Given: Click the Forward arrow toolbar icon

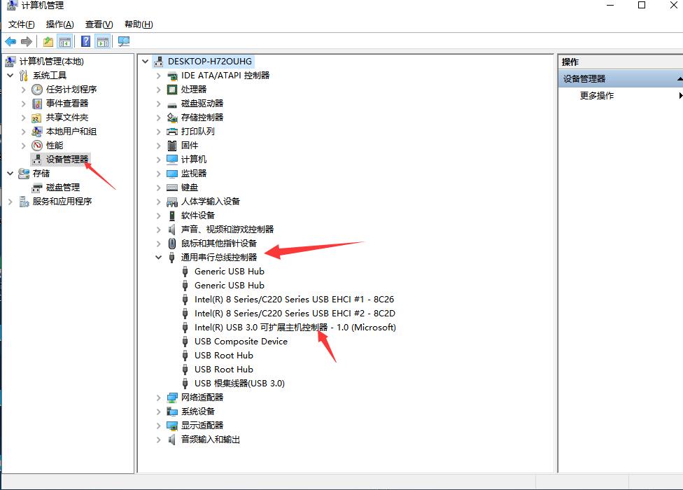Looking at the screenshot, I should pyautogui.click(x=27, y=42).
